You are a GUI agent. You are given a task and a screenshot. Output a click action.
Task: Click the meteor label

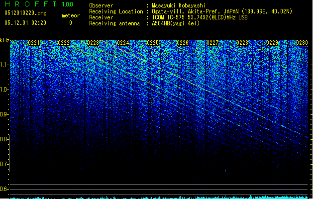[x=71, y=15]
